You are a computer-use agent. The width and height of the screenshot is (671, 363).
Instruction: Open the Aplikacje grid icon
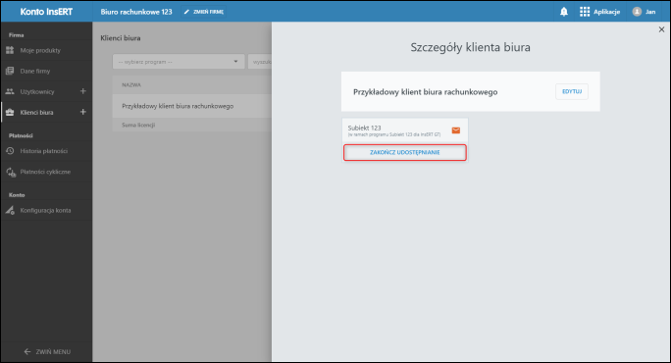(x=584, y=12)
